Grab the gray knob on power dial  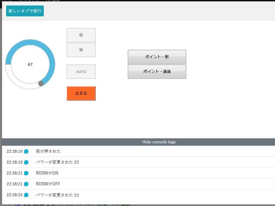pyautogui.click(x=41, y=83)
